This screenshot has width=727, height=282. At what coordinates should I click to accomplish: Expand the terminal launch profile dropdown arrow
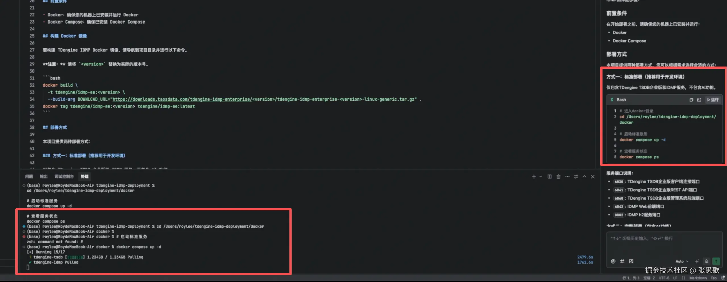click(541, 177)
